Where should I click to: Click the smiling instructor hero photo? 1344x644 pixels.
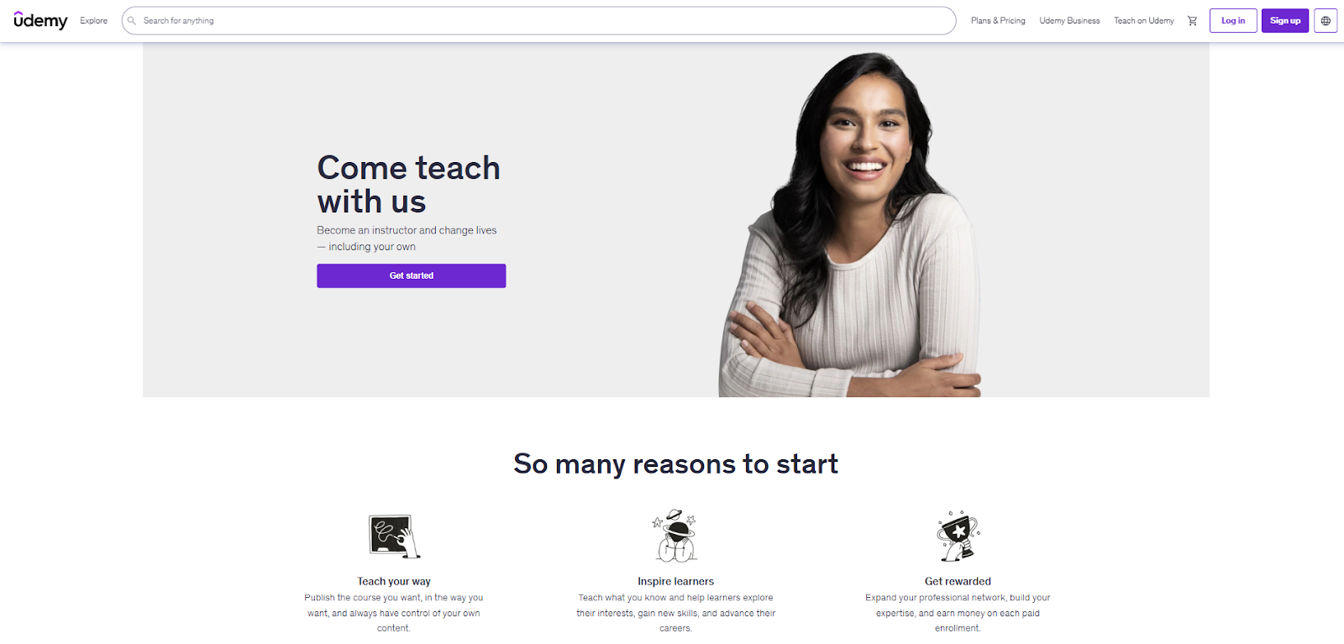point(849,224)
